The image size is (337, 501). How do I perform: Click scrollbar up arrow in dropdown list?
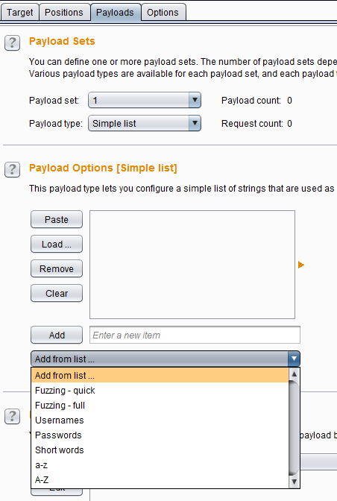point(295,374)
